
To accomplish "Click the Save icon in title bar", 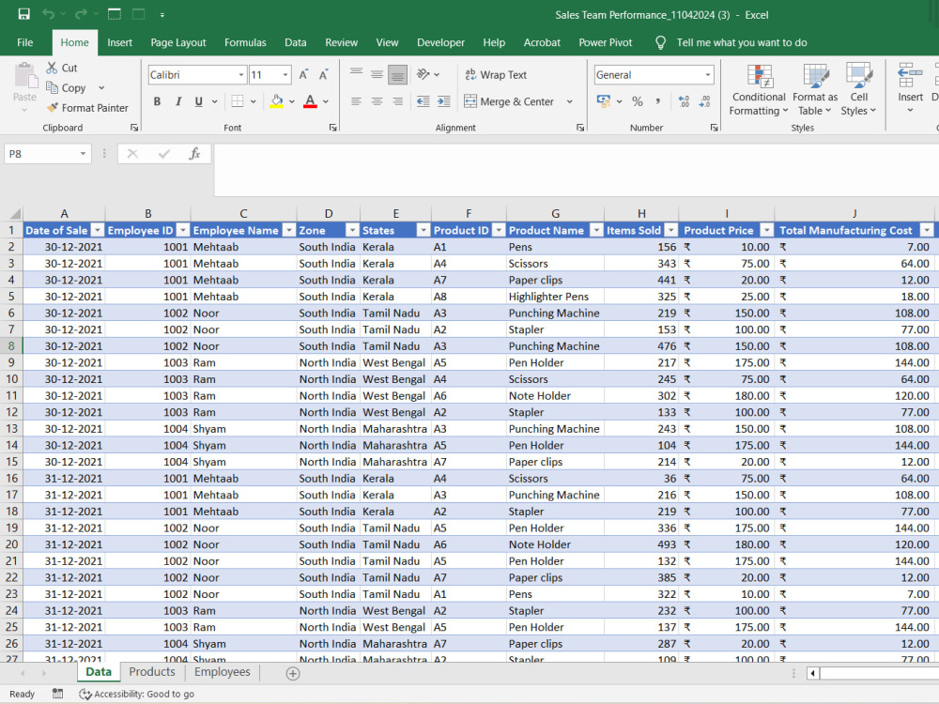I will click(24, 14).
